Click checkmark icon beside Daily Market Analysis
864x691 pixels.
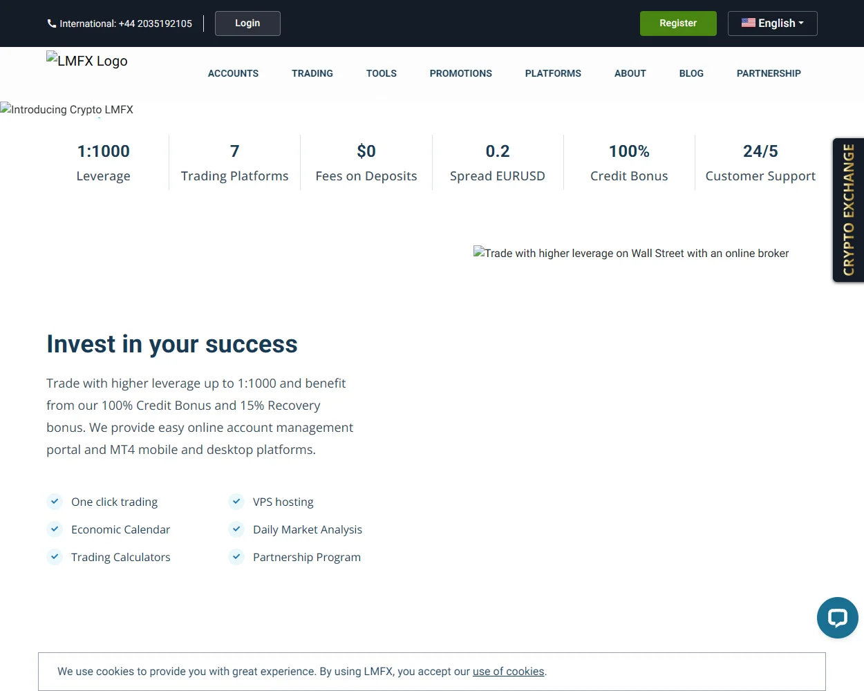pyautogui.click(x=236, y=529)
